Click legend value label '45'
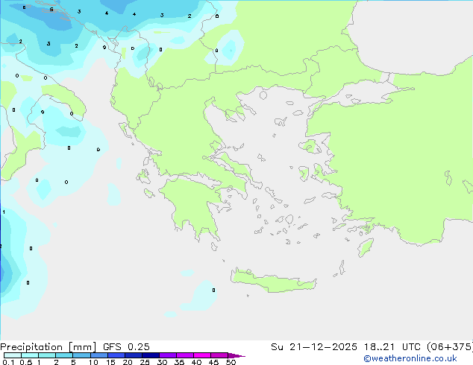Screen dimensions: 473x365 (x=213, y=362)
